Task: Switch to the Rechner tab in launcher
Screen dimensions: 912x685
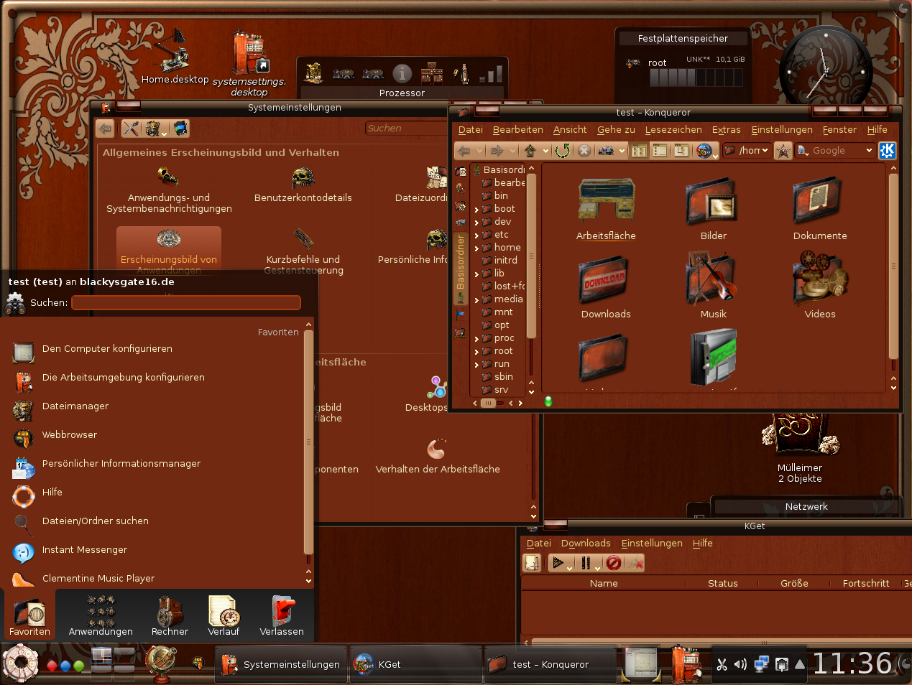Action: pos(170,615)
